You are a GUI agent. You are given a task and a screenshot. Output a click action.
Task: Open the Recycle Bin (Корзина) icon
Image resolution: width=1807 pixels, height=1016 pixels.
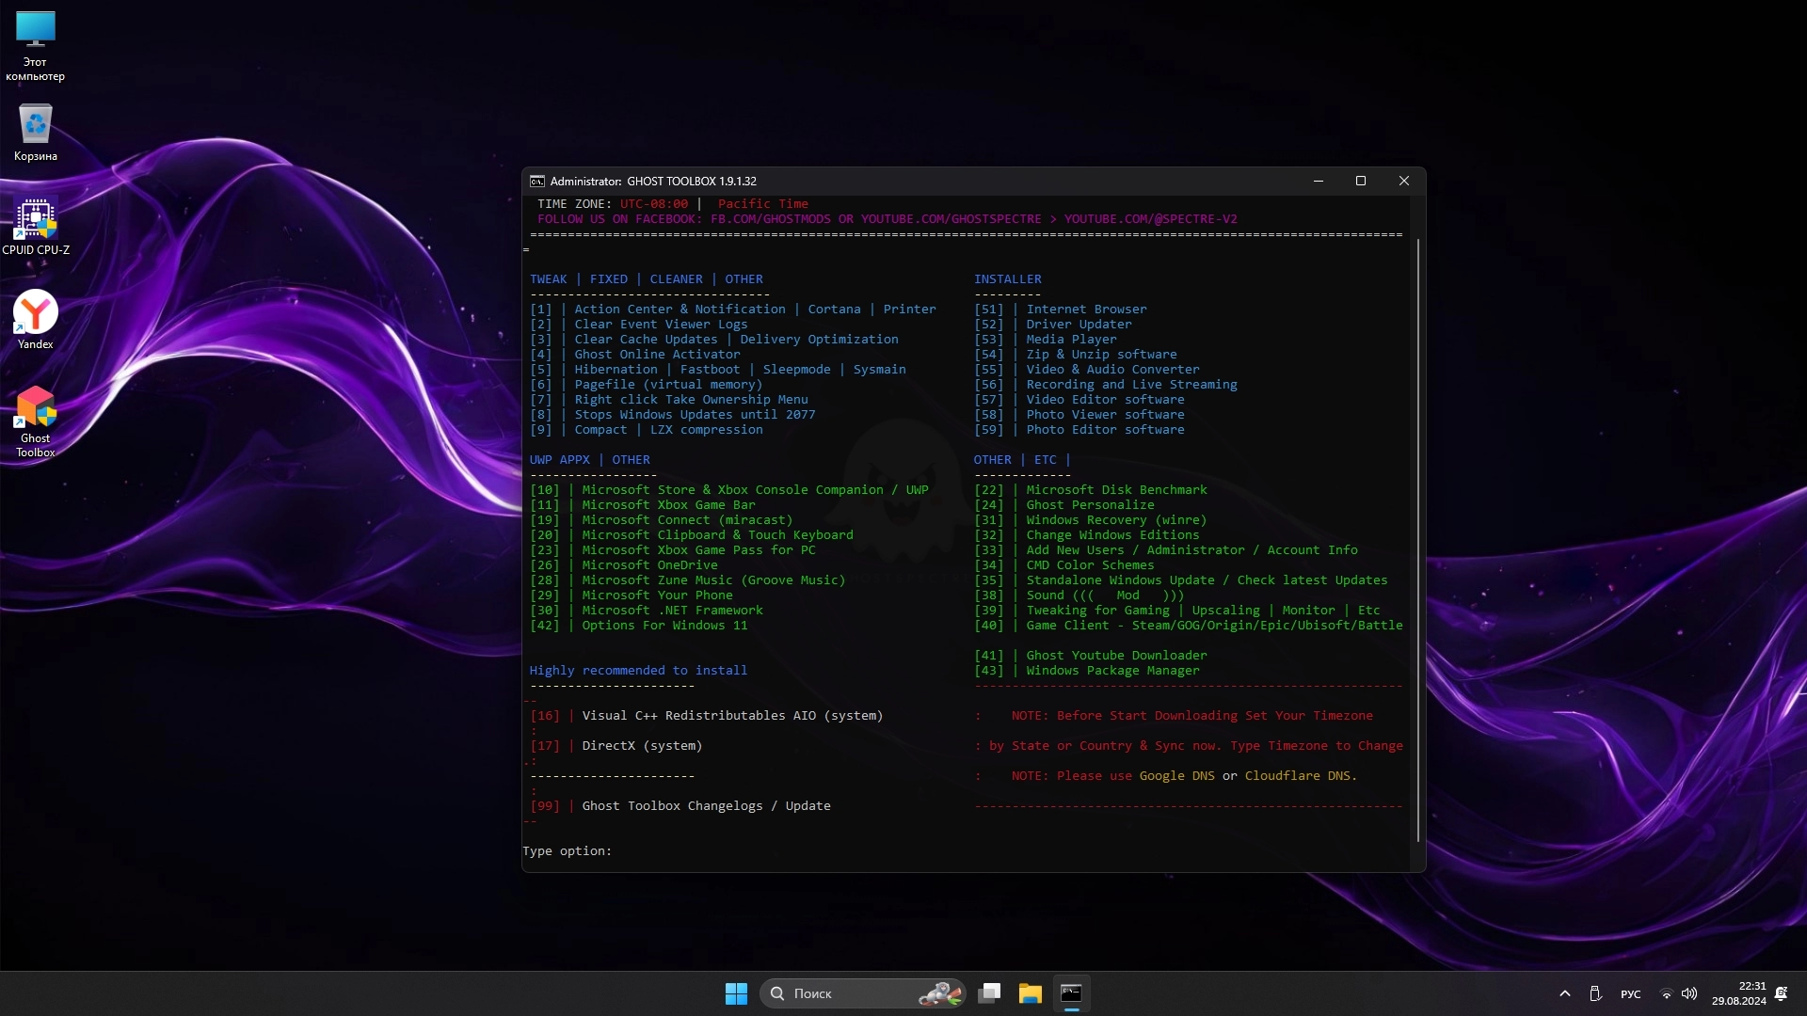(36, 132)
